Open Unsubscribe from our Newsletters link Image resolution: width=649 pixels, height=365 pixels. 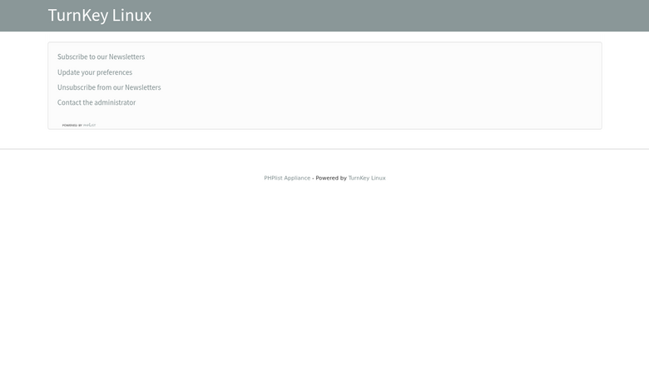pos(109,87)
